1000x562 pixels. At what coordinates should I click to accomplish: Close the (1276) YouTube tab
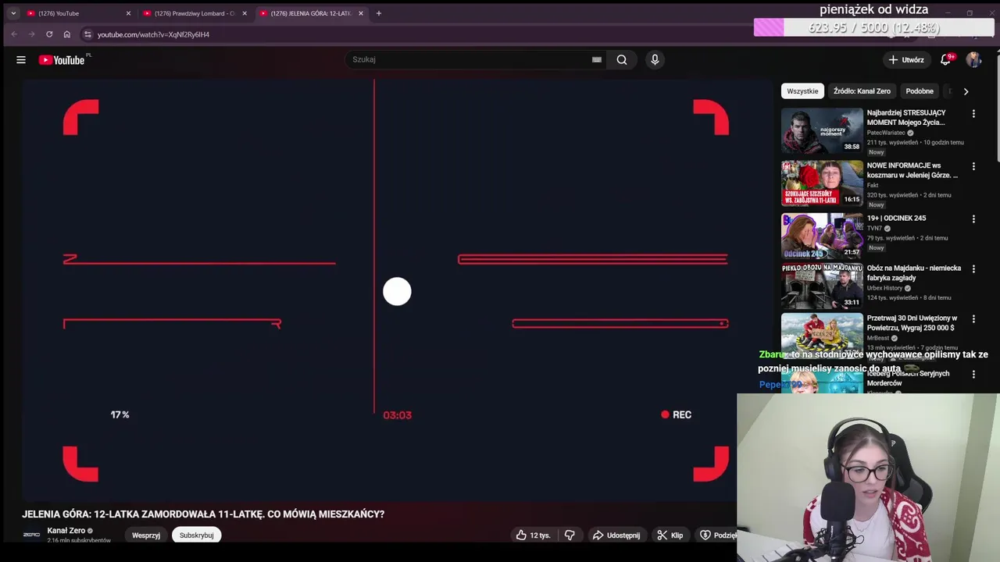pyautogui.click(x=129, y=13)
